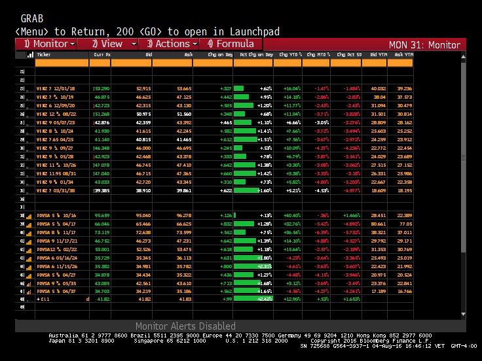Focus the orange filter field under Chg YTD %
482x361 pixels.
click(287, 63)
